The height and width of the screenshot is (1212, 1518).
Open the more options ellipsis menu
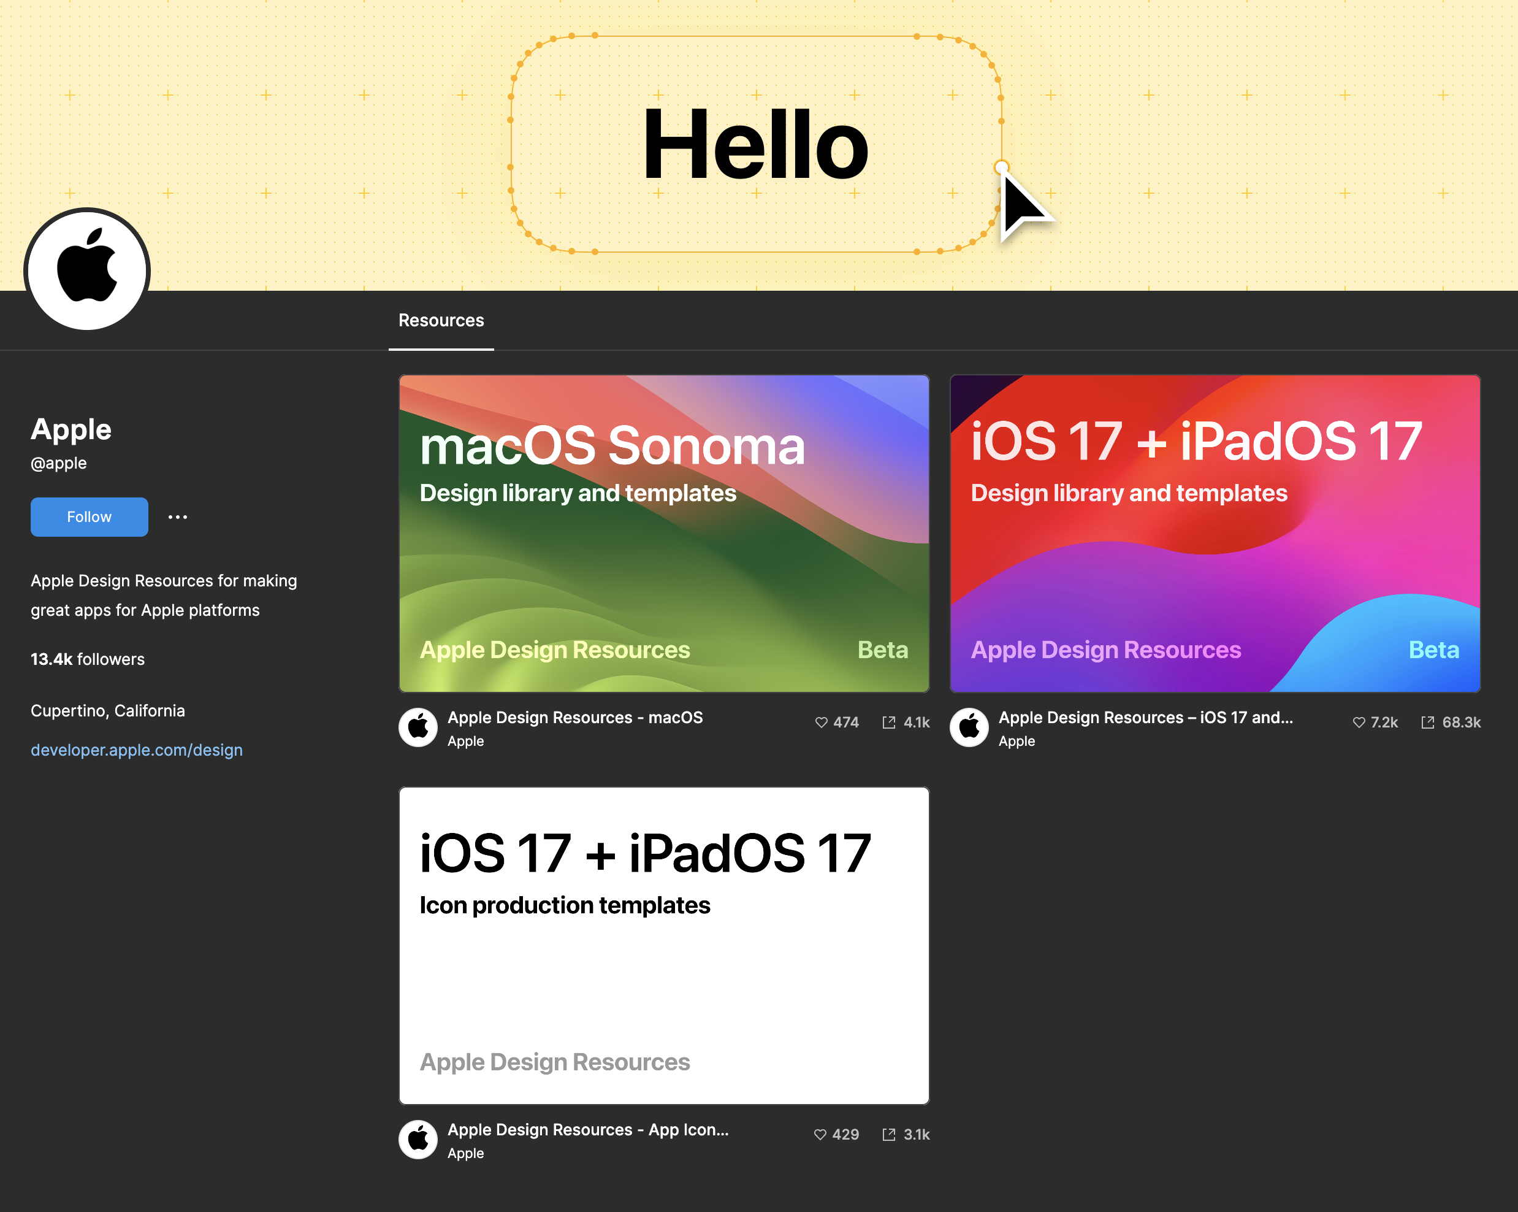click(177, 517)
